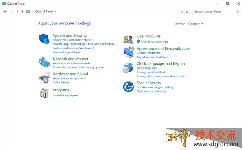Click Change input methods link
This screenshot has height=150, width=244.
152,72
